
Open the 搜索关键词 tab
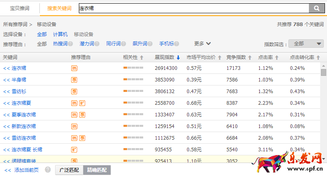pos(59,8)
